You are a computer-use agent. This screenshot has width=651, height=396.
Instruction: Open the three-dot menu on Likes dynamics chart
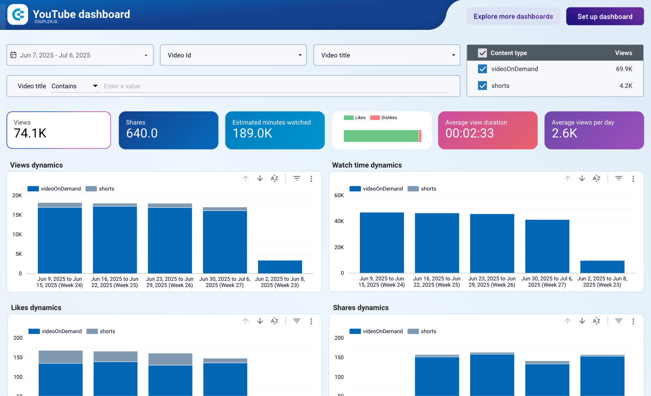(x=311, y=321)
